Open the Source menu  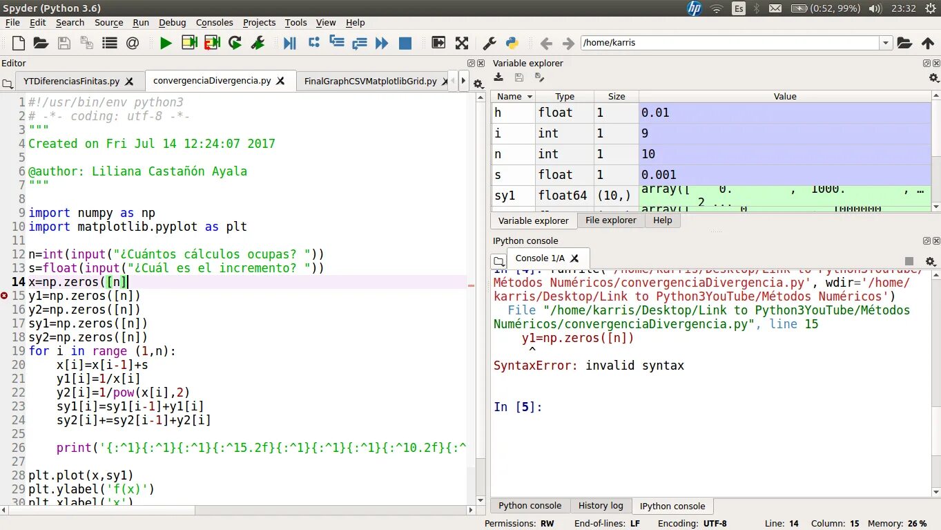pos(108,22)
